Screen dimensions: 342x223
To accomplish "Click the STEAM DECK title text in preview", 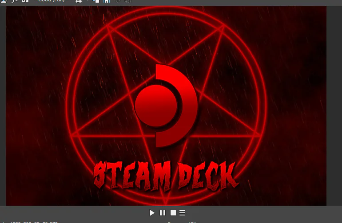I will point(166,176).
